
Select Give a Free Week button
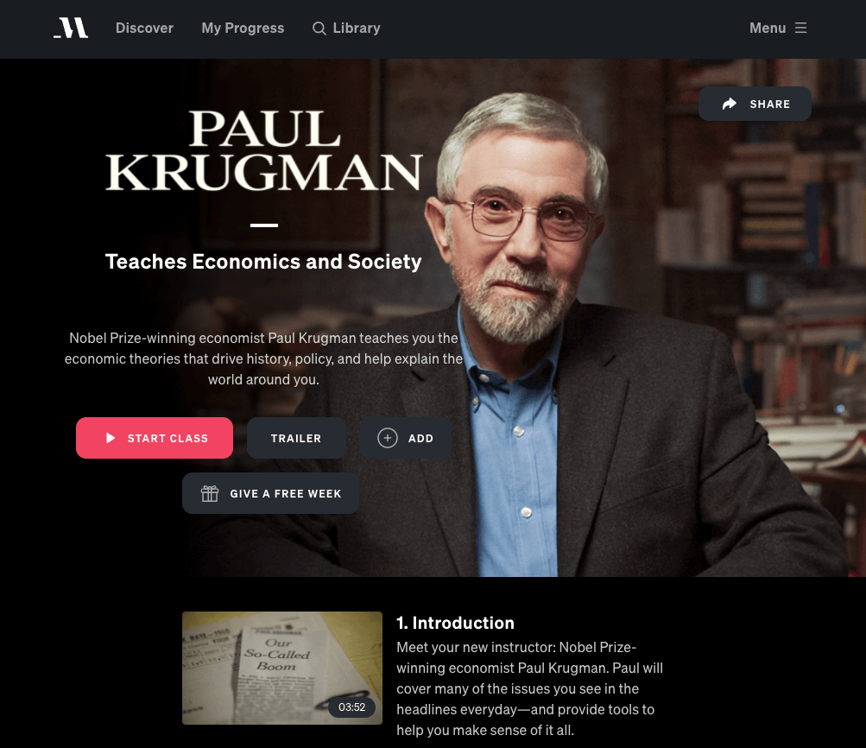point(270,493)
